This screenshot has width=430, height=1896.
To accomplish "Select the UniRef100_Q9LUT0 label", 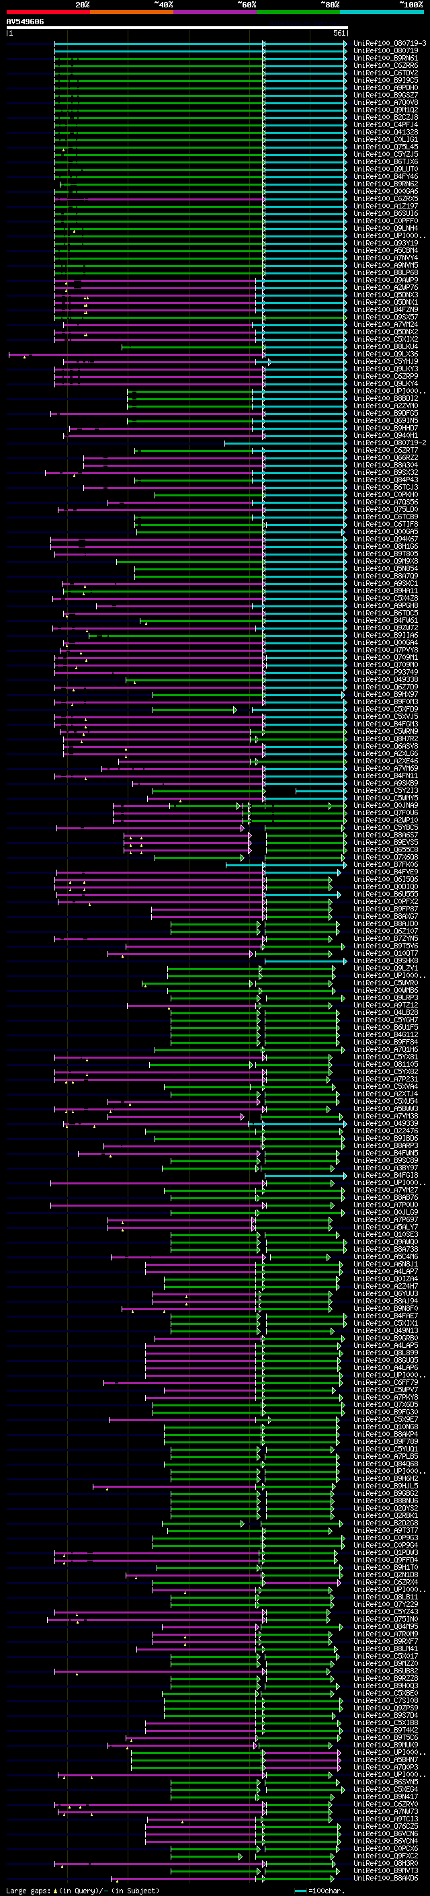I will (386, 169).
